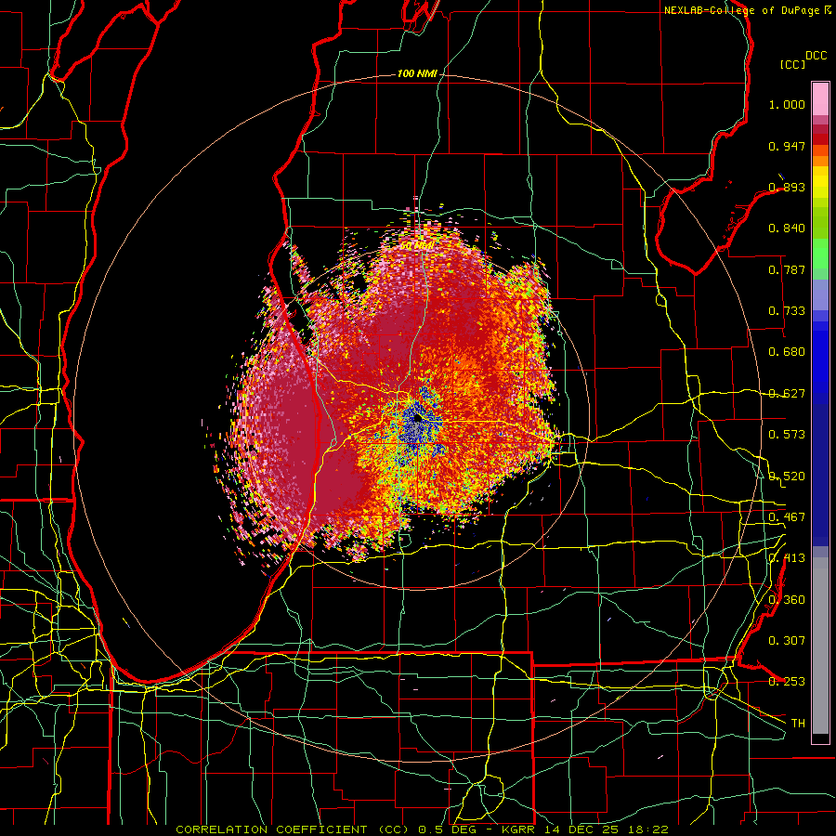Select the 0.307 color scale value
The image size is (836, 836).
tap(787, 641)
